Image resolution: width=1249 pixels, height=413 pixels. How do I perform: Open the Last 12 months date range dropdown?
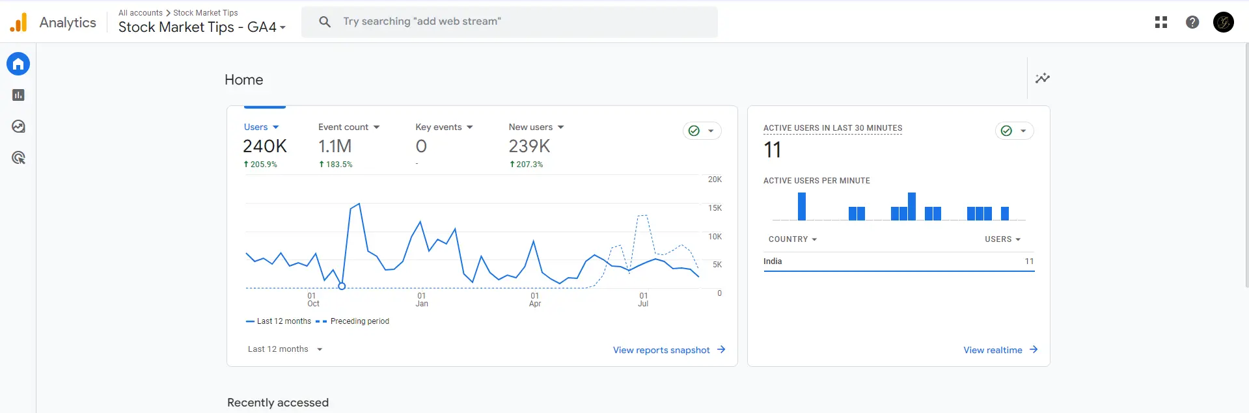coord(285,349)
